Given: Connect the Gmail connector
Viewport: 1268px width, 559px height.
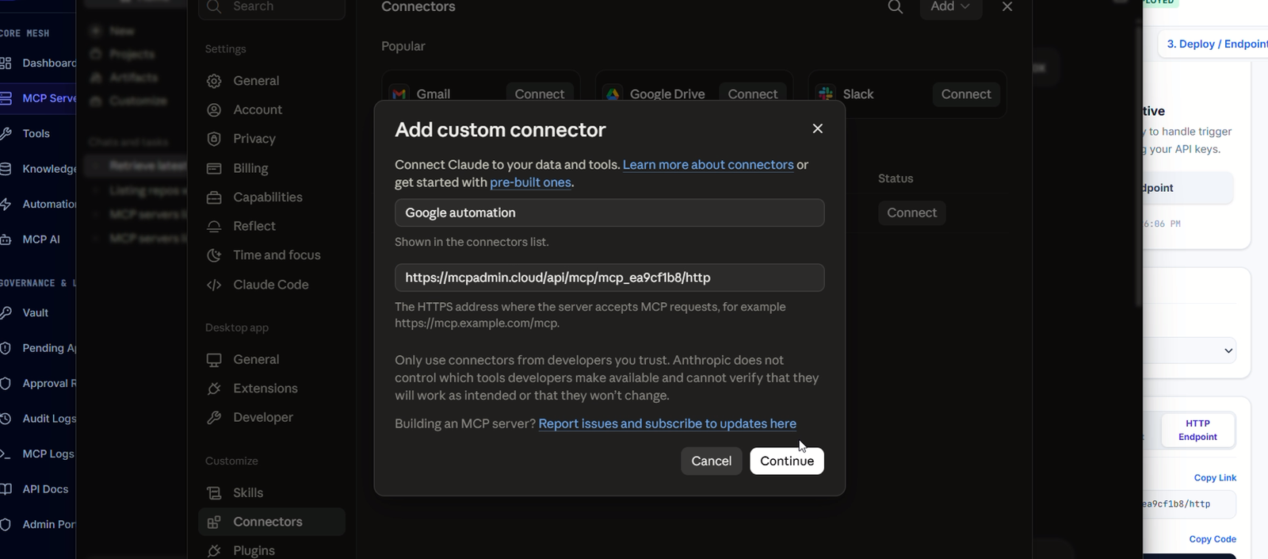Looking at the screenshot, I should pyautogui.click(x=539, y=94).
